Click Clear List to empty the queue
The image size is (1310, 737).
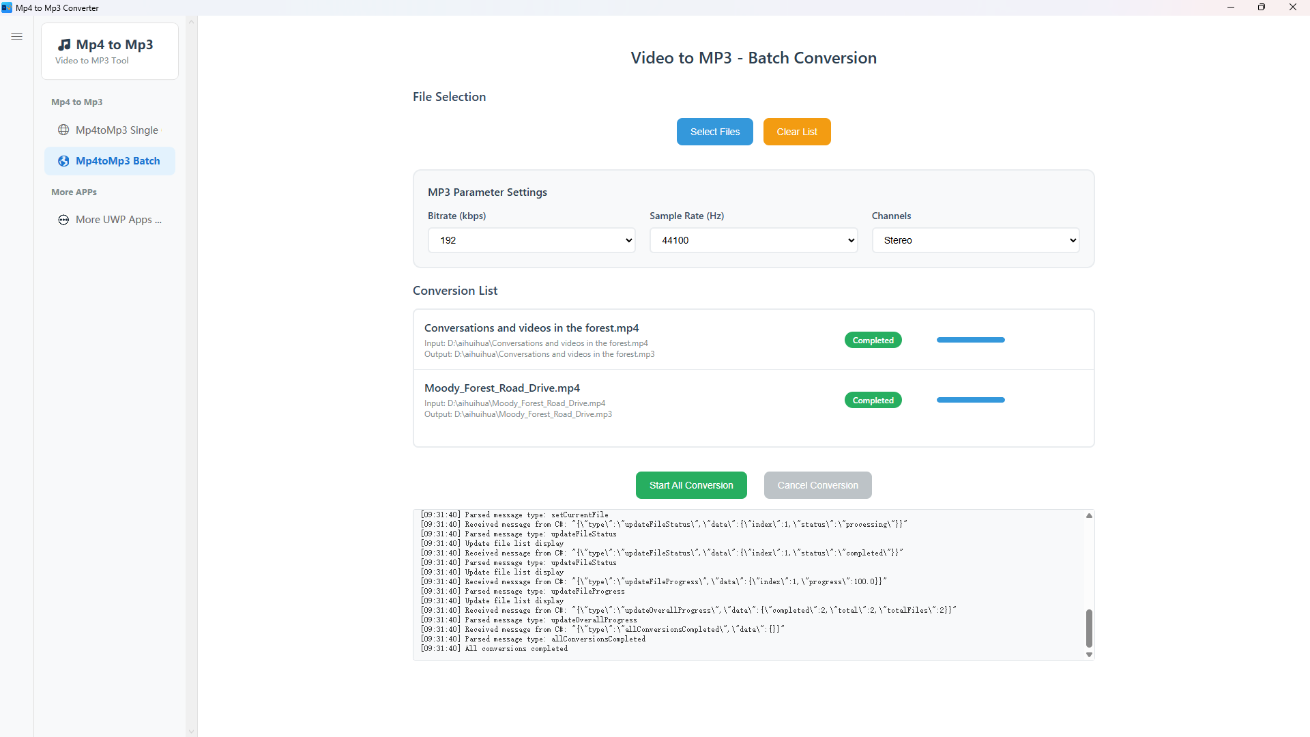click(x=796, y=131)
